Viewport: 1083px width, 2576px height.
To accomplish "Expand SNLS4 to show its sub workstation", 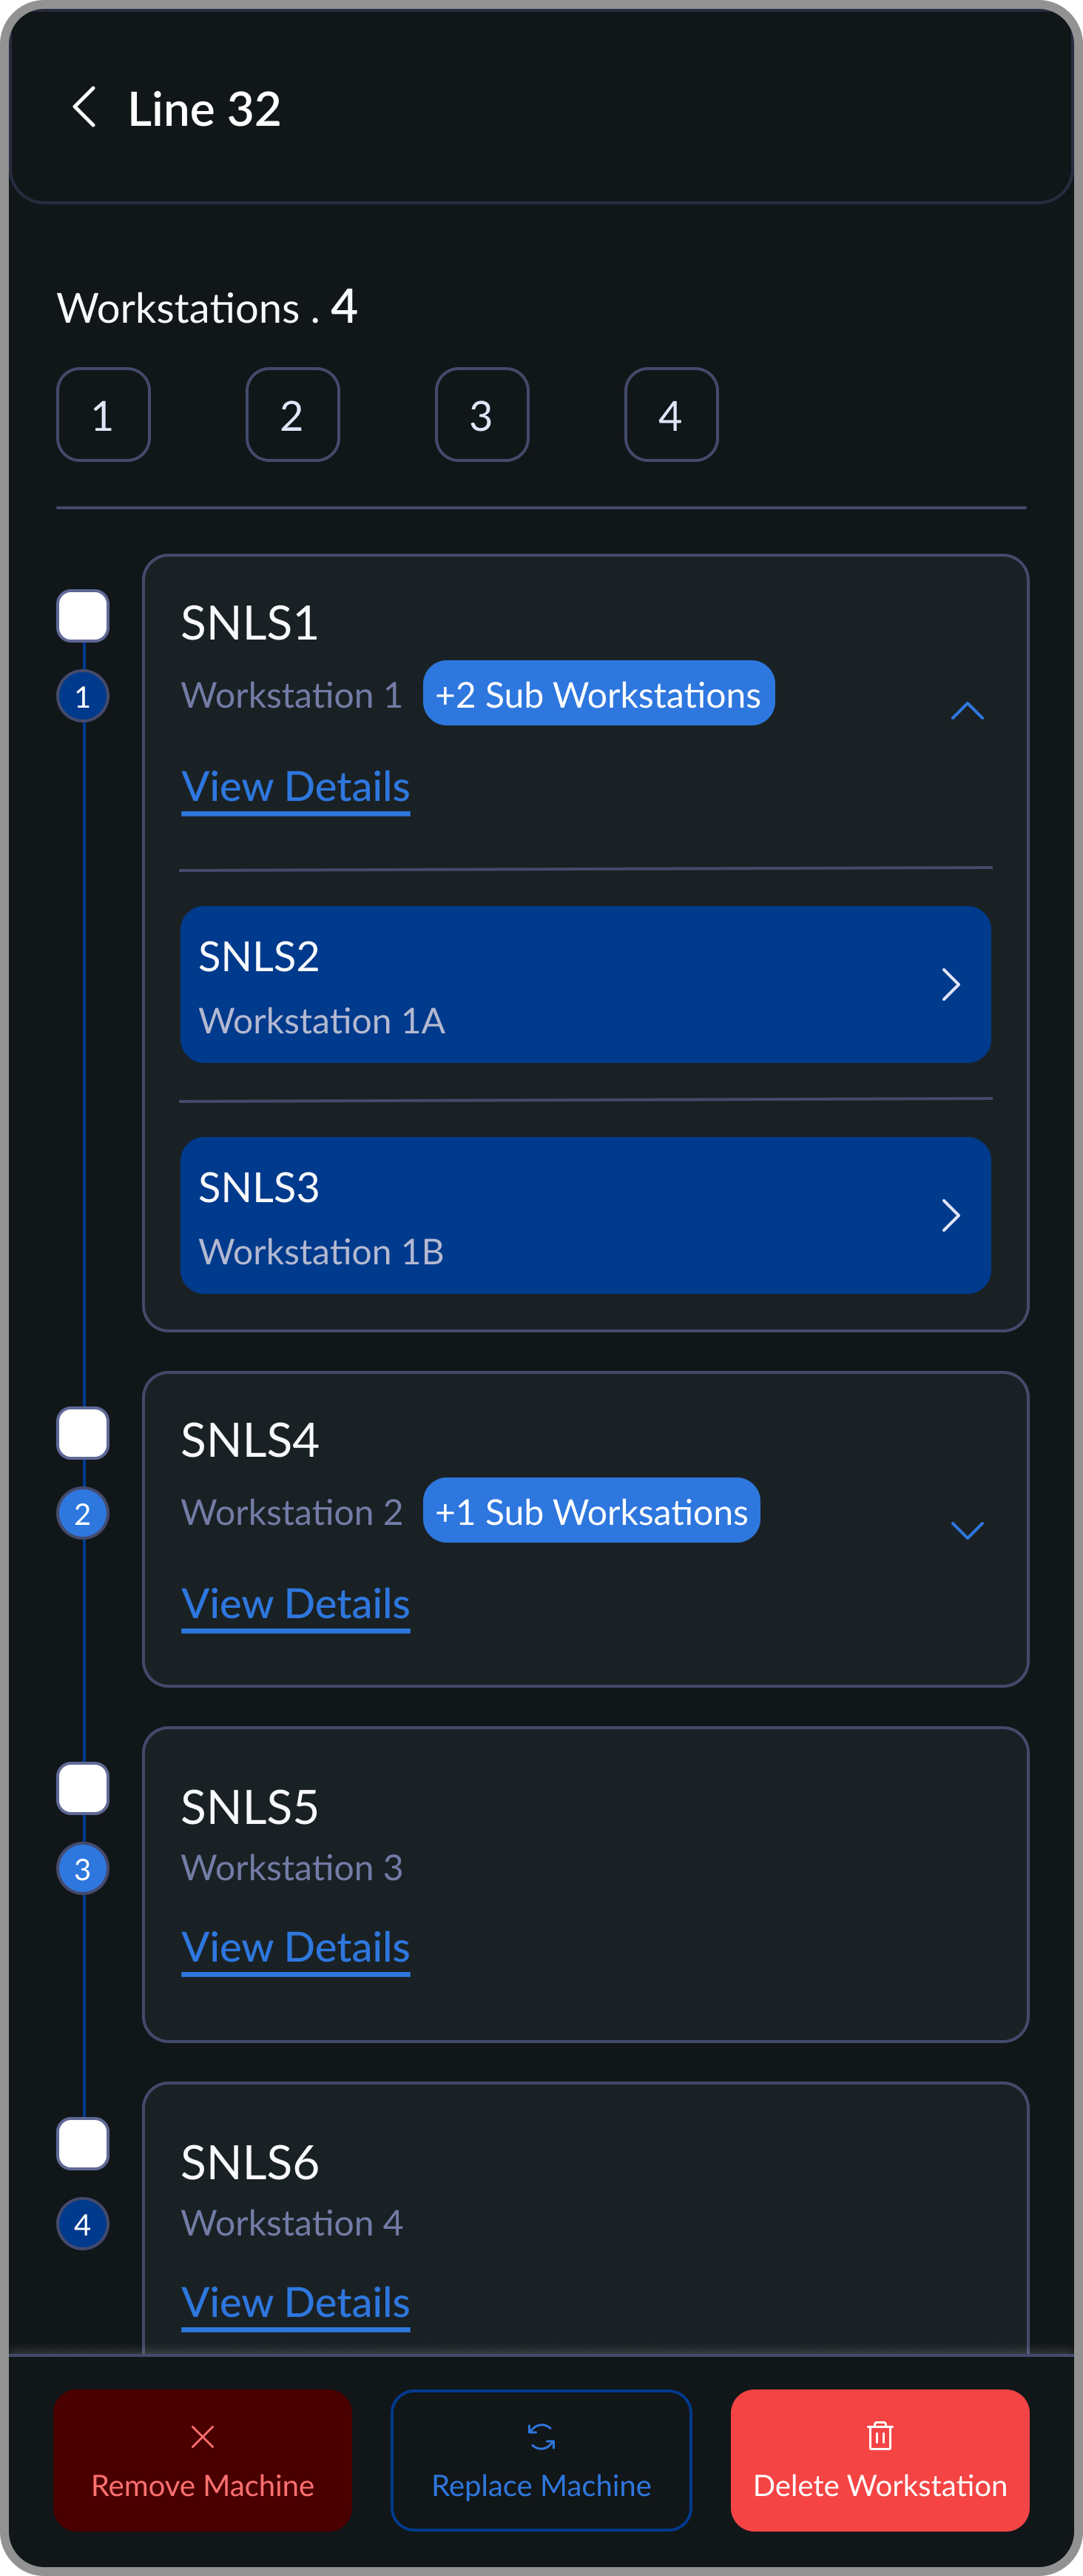I will pos(967,1529).
